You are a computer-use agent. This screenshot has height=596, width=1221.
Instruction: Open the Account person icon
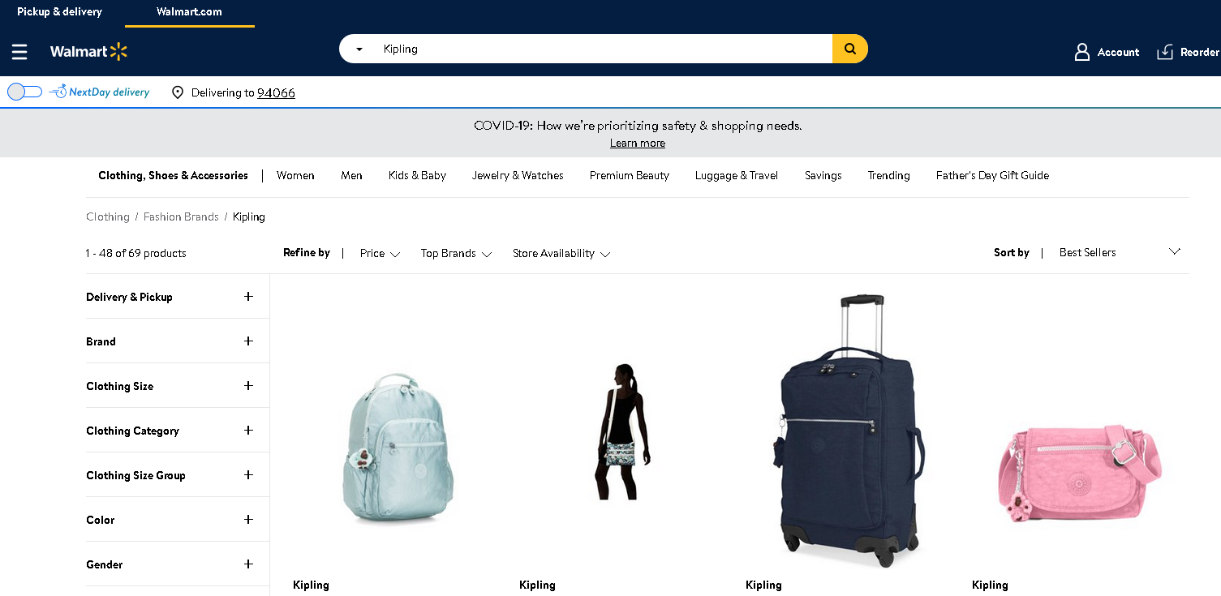[x=1081, y=52]
